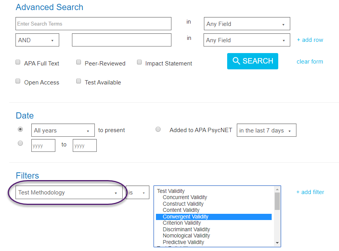Open the All years dropdown

coord(63,130)
